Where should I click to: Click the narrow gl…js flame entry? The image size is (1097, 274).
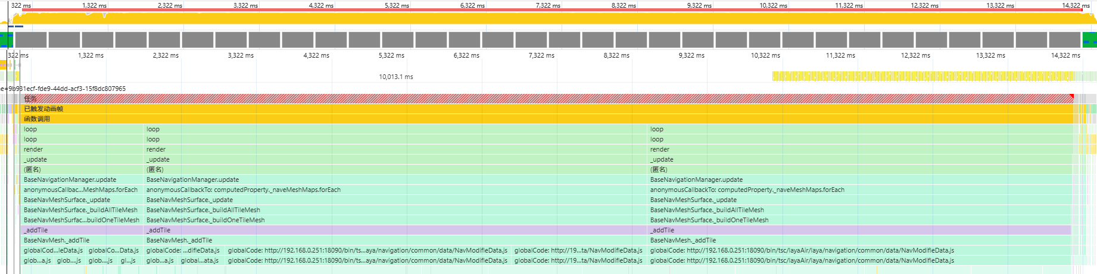click(x=127, y=260)
